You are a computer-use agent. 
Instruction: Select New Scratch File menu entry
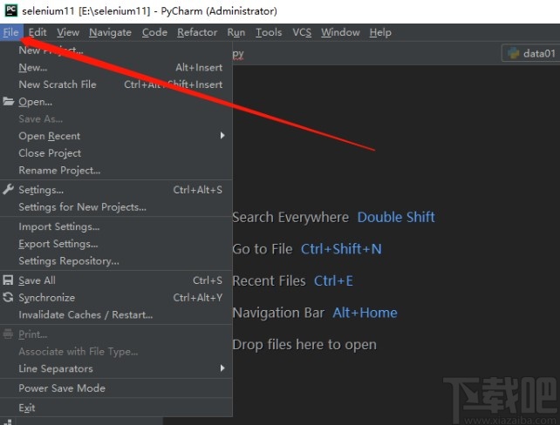116,84
